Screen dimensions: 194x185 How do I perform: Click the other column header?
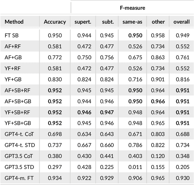point(158,22)
